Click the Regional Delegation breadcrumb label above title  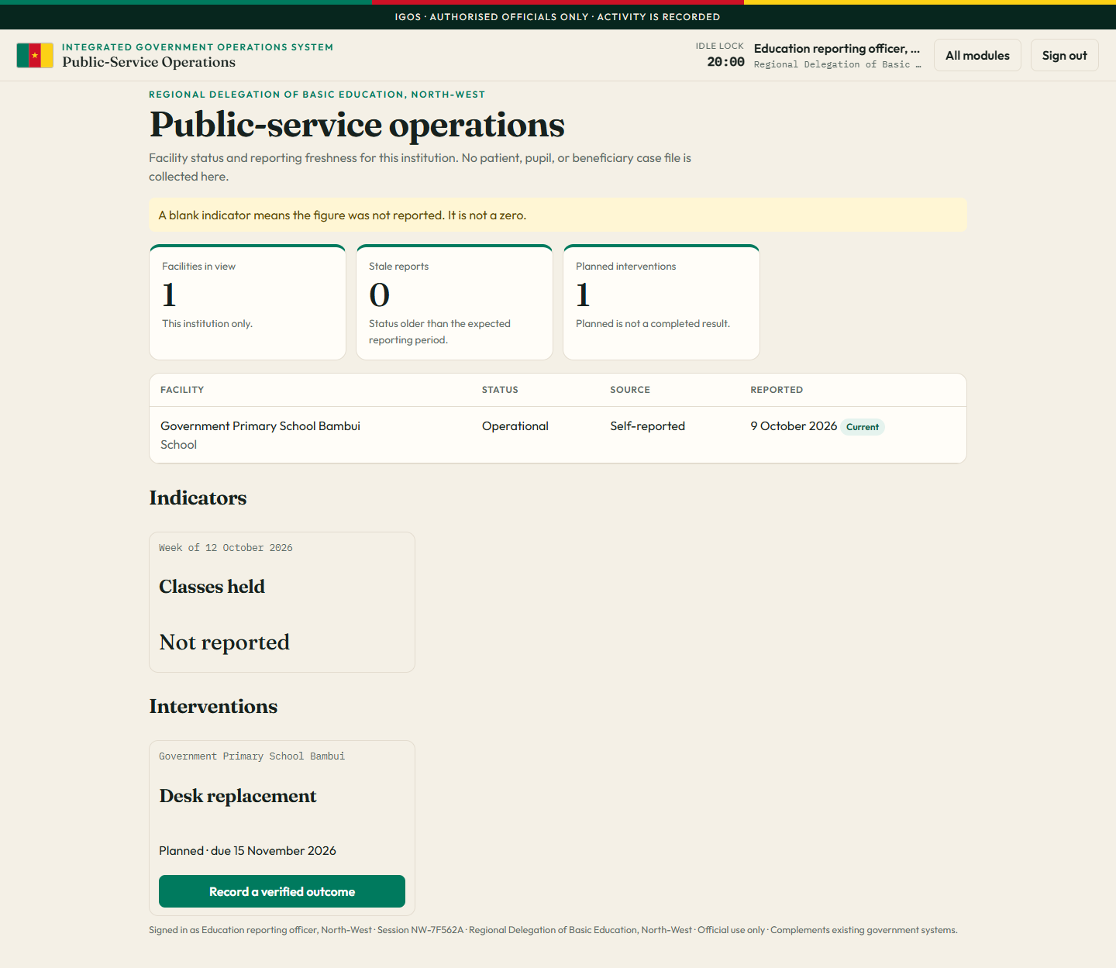click(x=317, y=95)
